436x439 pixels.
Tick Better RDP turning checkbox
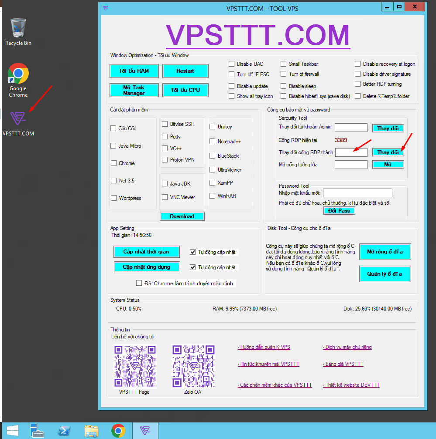(358, 84)
